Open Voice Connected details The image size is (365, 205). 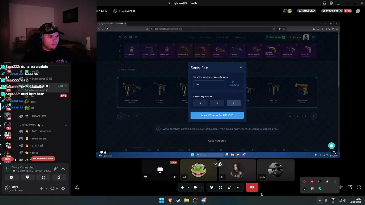pyautogui.click(x=23, y=167)
